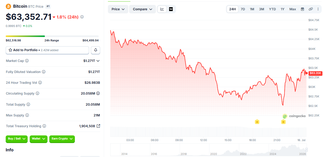Open the Compare dropdown
The image size is (324, 157).
(143, 9)
